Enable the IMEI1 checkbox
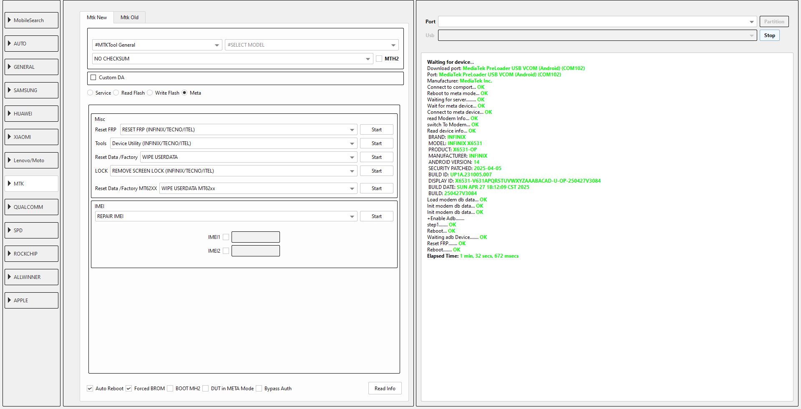Viewport: 801px width, 409px height. click(226, 237)
